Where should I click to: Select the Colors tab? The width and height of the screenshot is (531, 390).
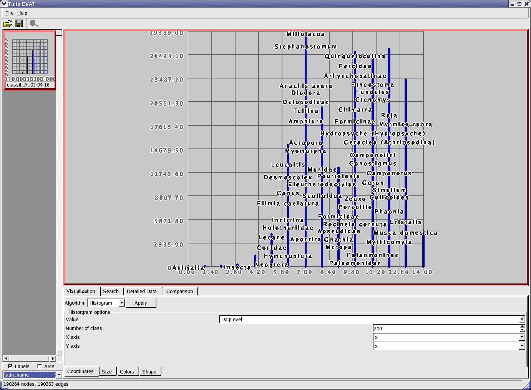coord(127,372)
